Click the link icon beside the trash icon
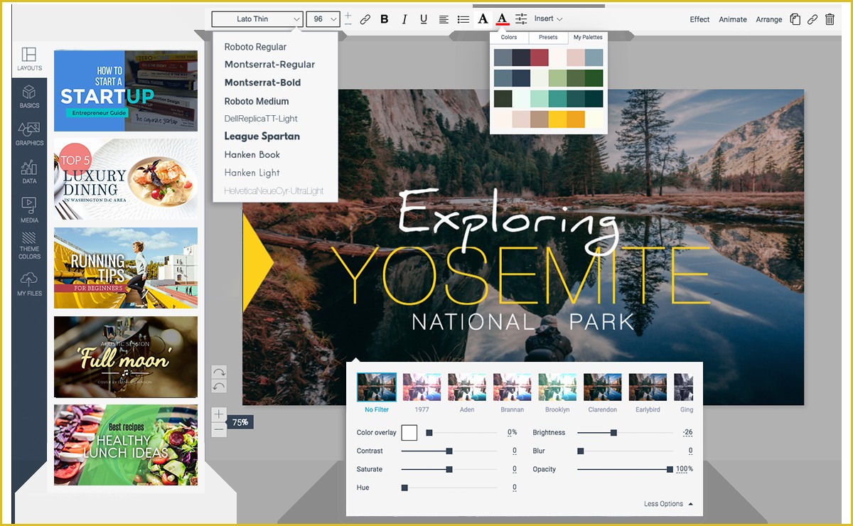This screenshot has width=853, height=526. tap(812, 19)
